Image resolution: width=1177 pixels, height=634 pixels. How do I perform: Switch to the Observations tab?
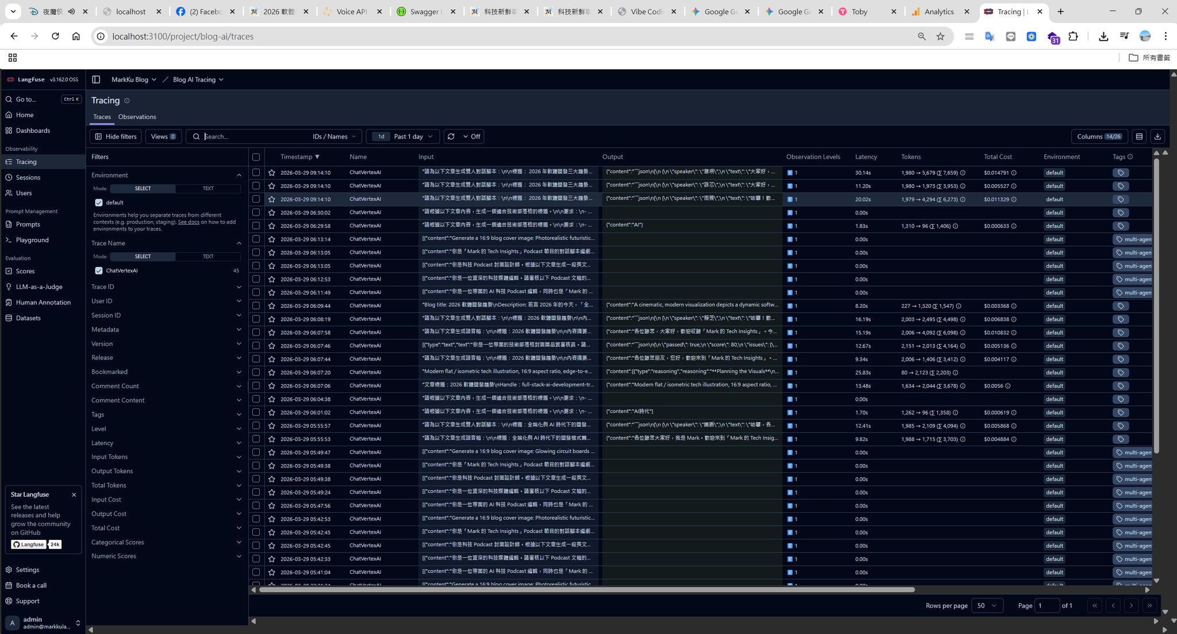137,117
